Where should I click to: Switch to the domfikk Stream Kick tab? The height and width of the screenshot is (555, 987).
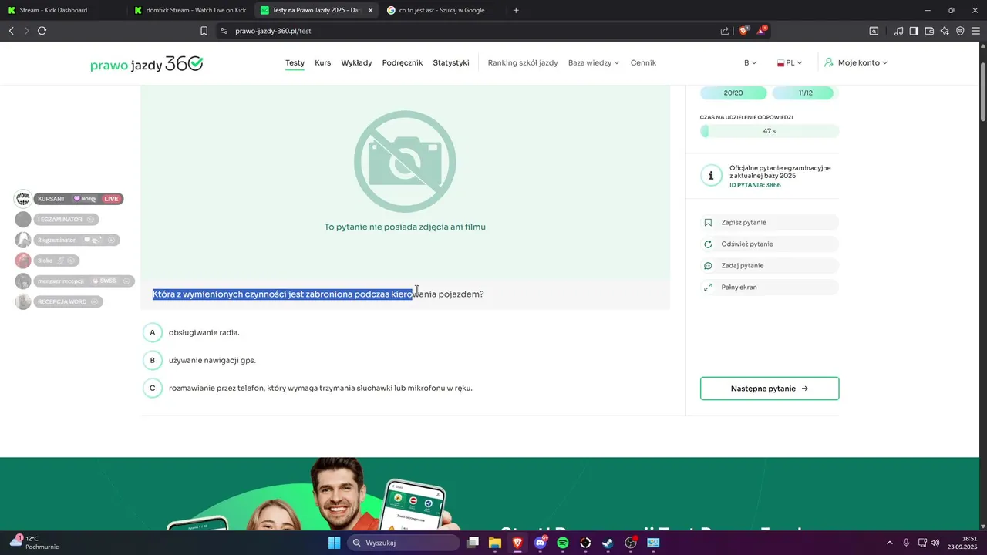[189, 10]
